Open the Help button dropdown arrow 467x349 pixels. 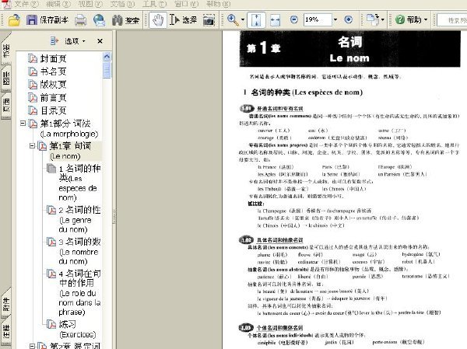(x=426, y=20)
